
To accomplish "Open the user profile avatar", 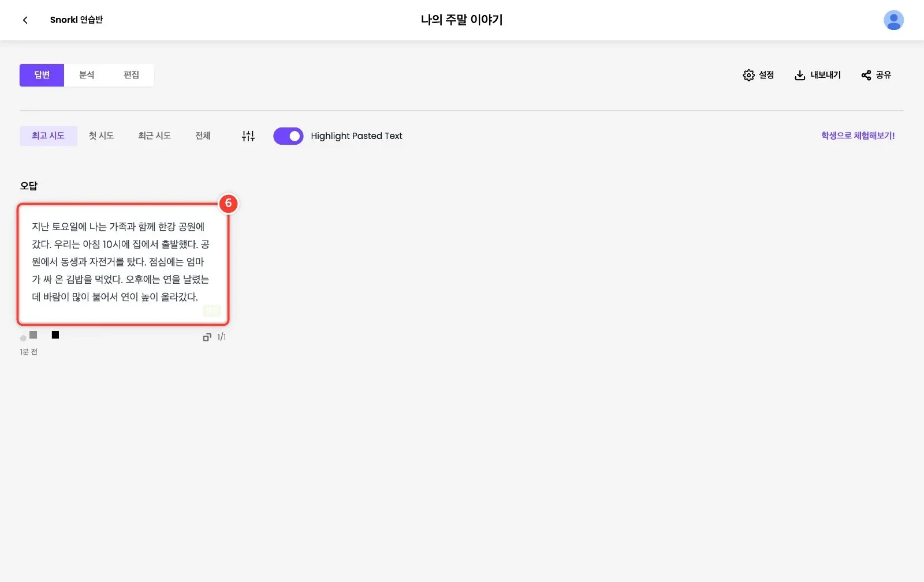I will tap(893, 20).
